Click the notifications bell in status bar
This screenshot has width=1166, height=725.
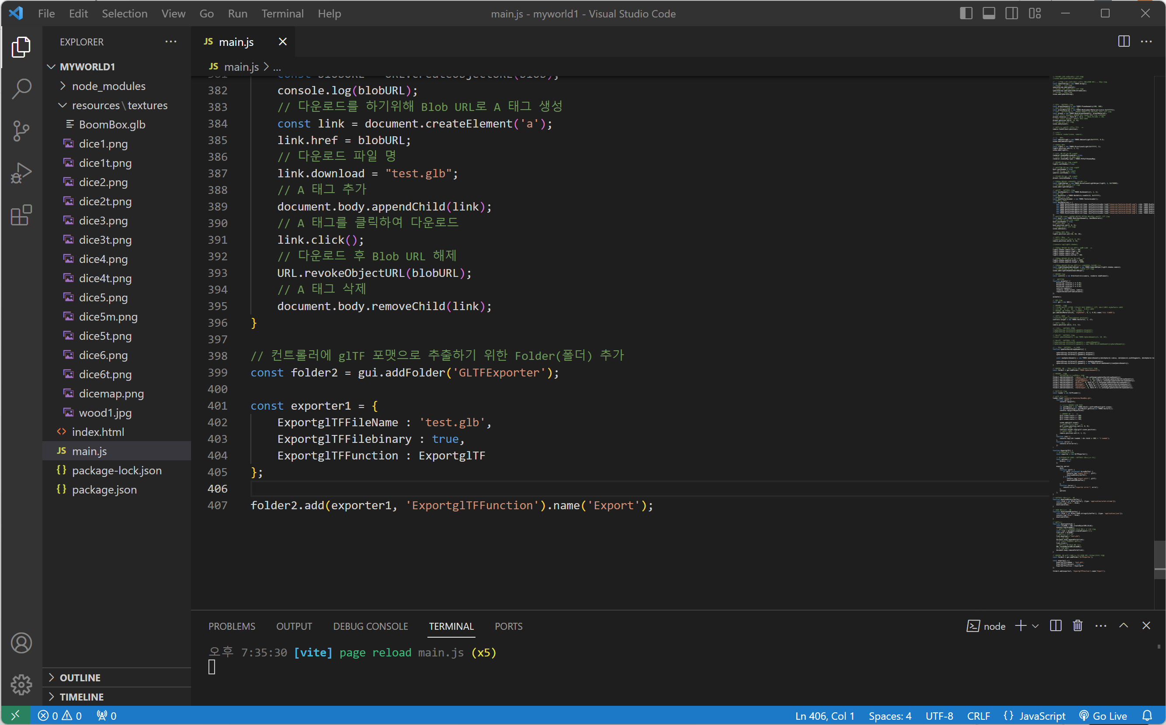tap(1147, 715)
